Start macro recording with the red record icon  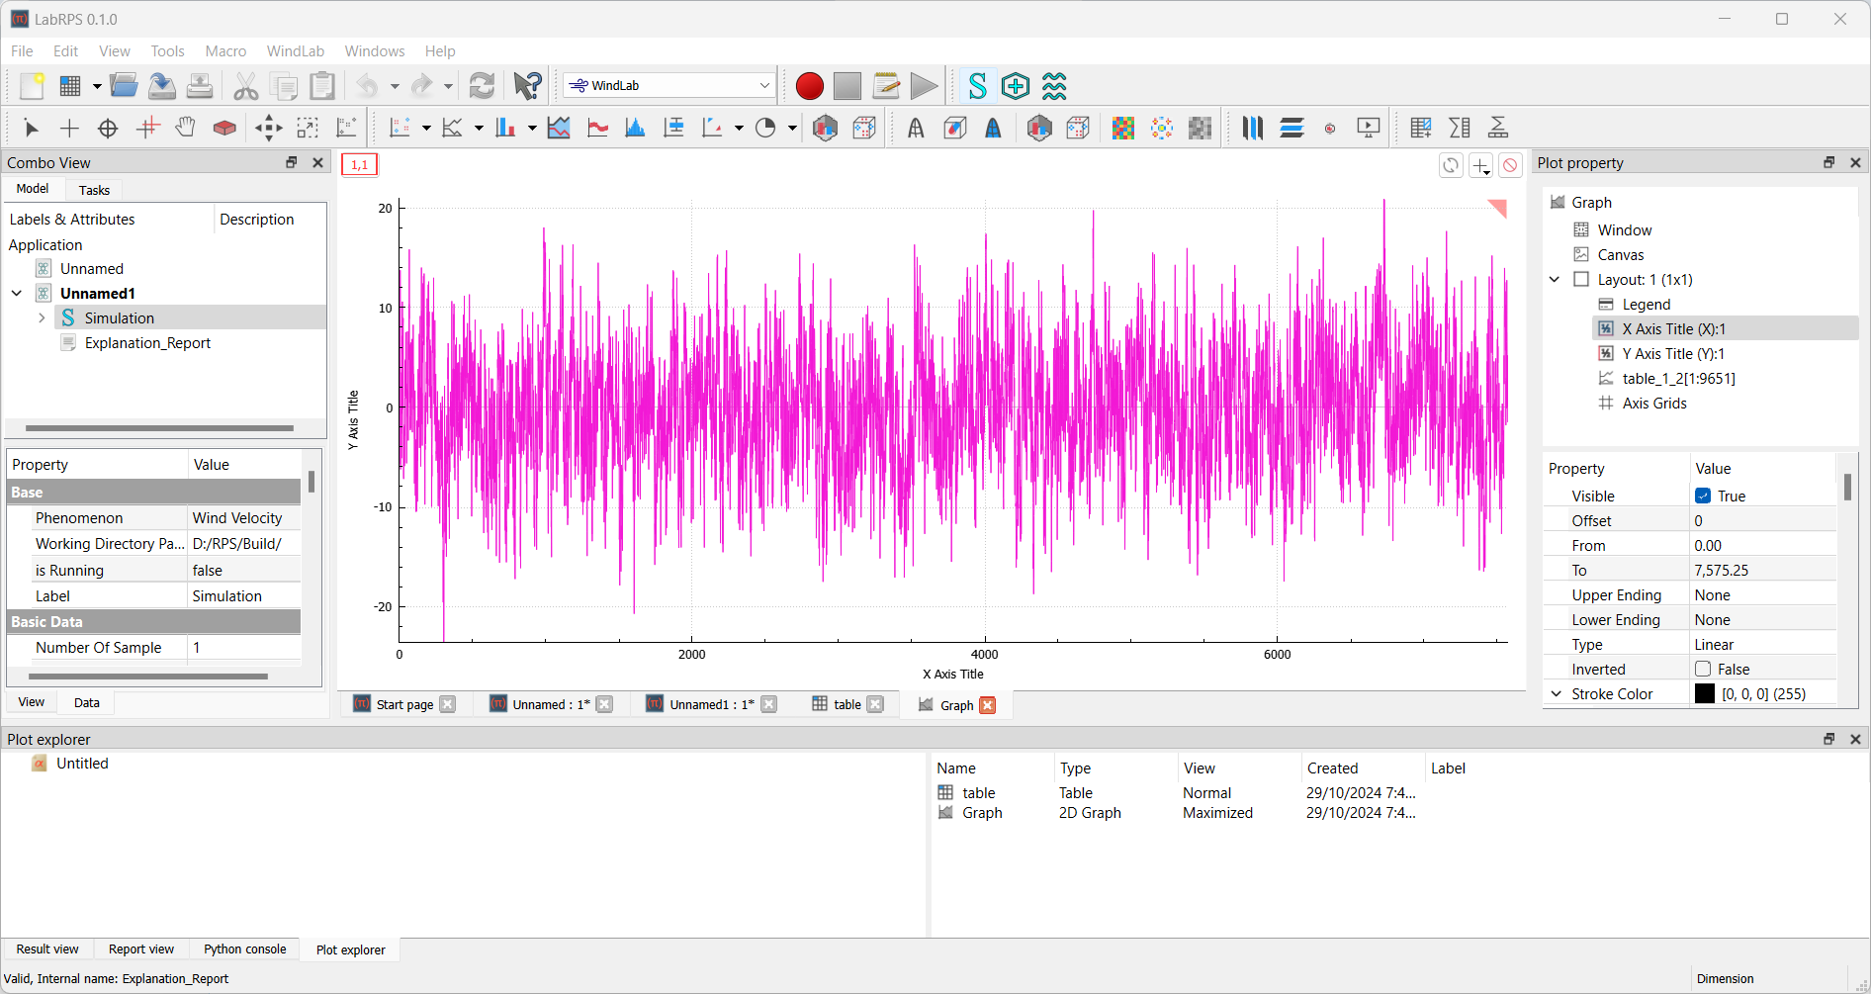(x=808, y=86)
